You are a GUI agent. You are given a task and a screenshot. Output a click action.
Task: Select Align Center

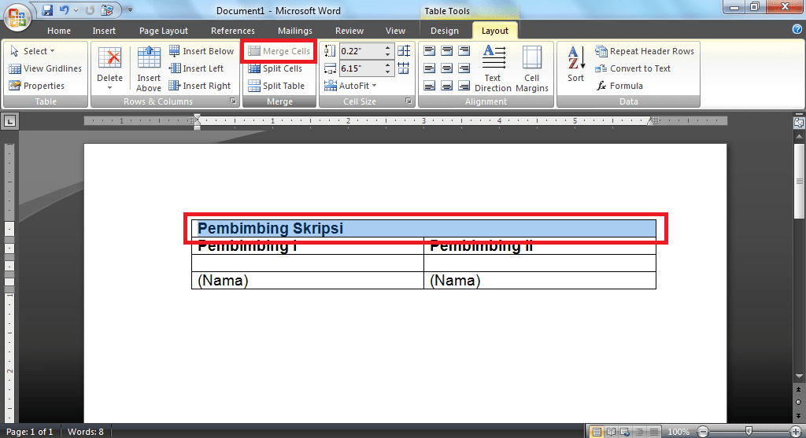[x=447, y=68]
